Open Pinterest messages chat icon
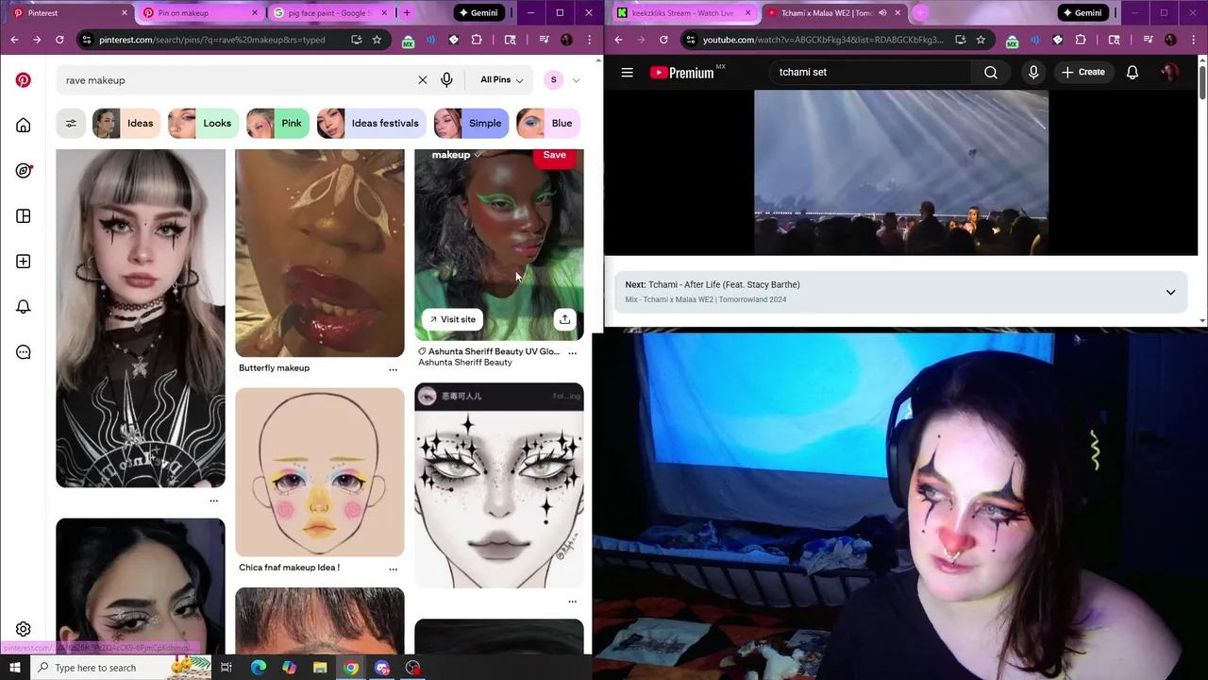Image resolution: width=1208 pixels, height=680 pixels. [24, 352]
